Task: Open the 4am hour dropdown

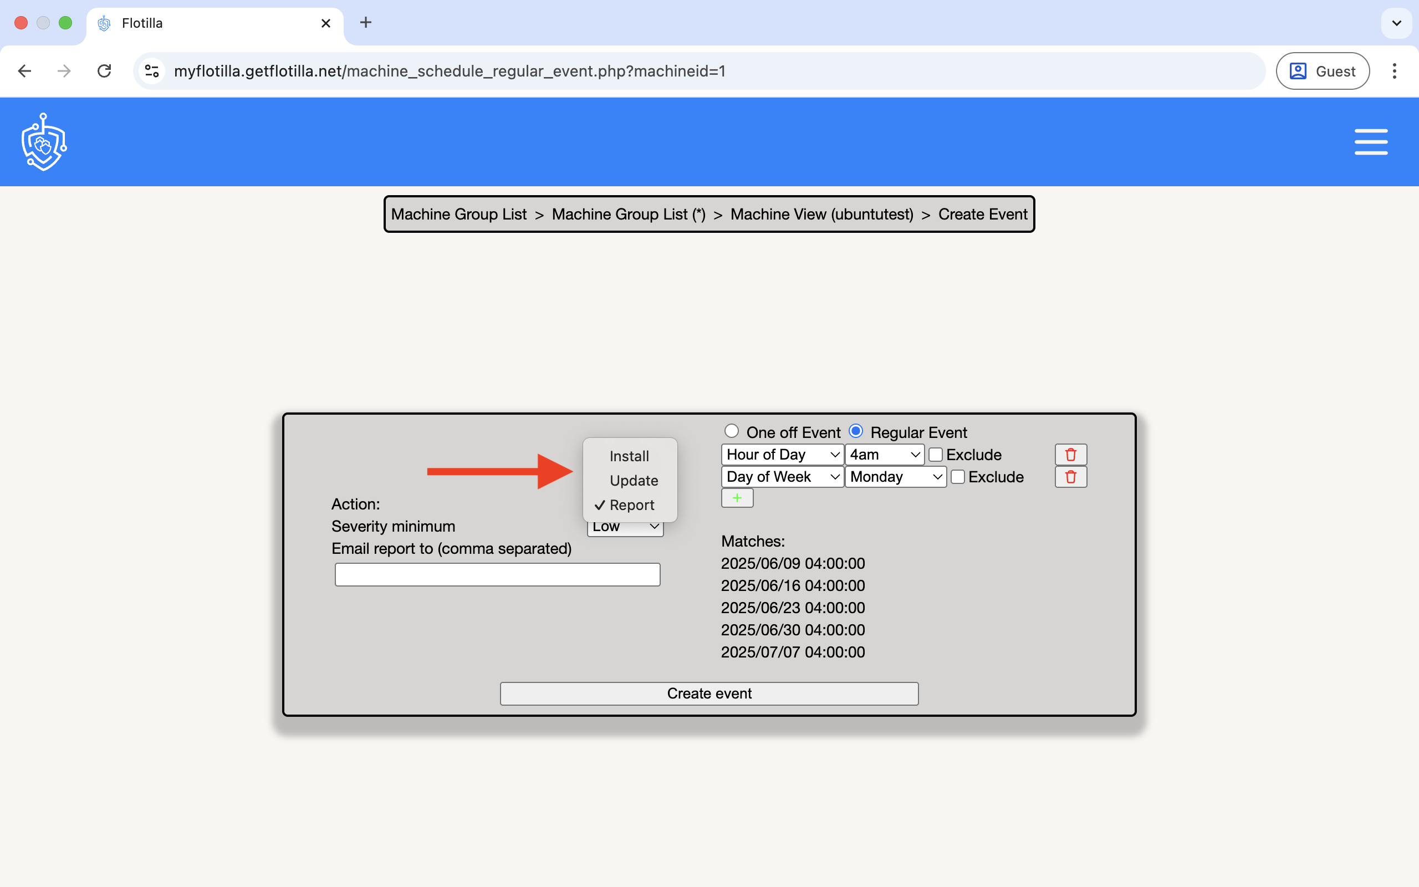Action: tap(884, 455)
